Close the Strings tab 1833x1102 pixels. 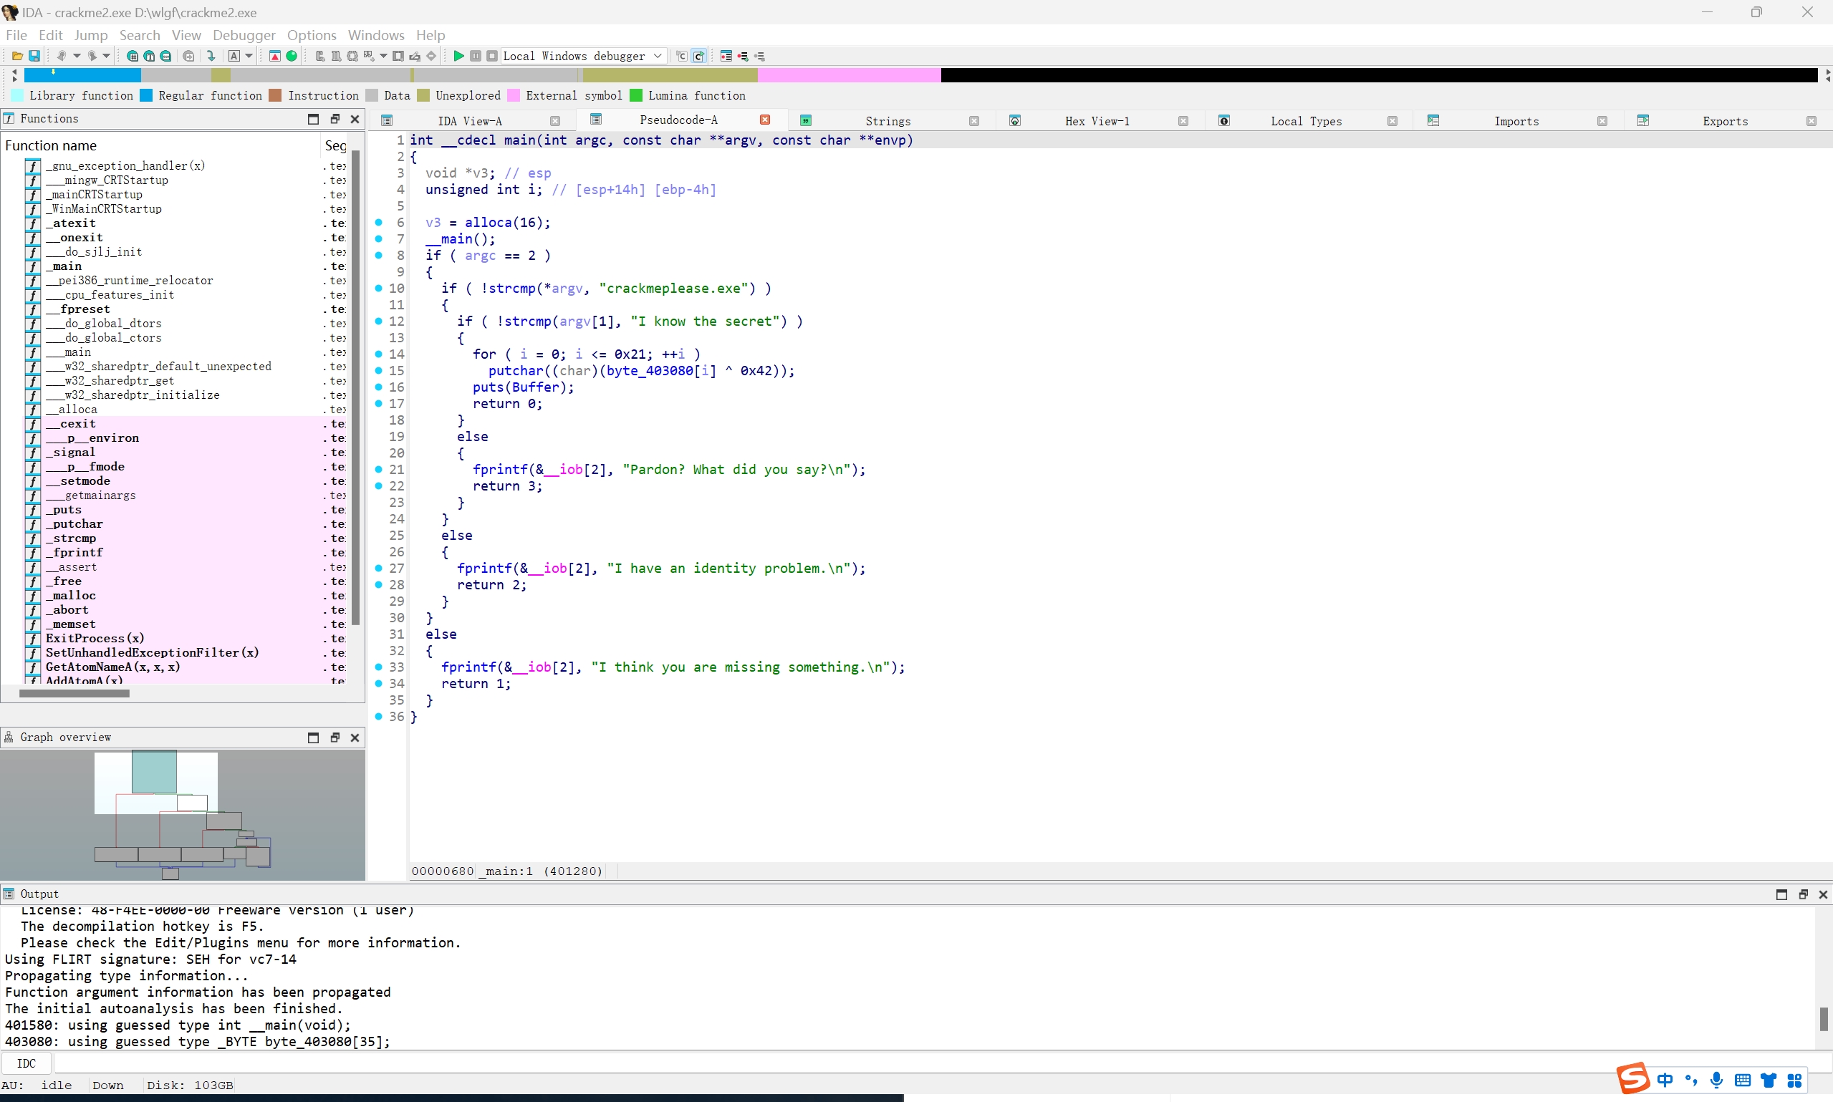(973, 121)
